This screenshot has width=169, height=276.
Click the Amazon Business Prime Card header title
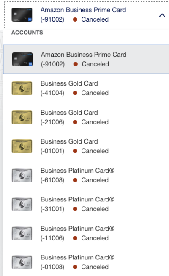83,10
